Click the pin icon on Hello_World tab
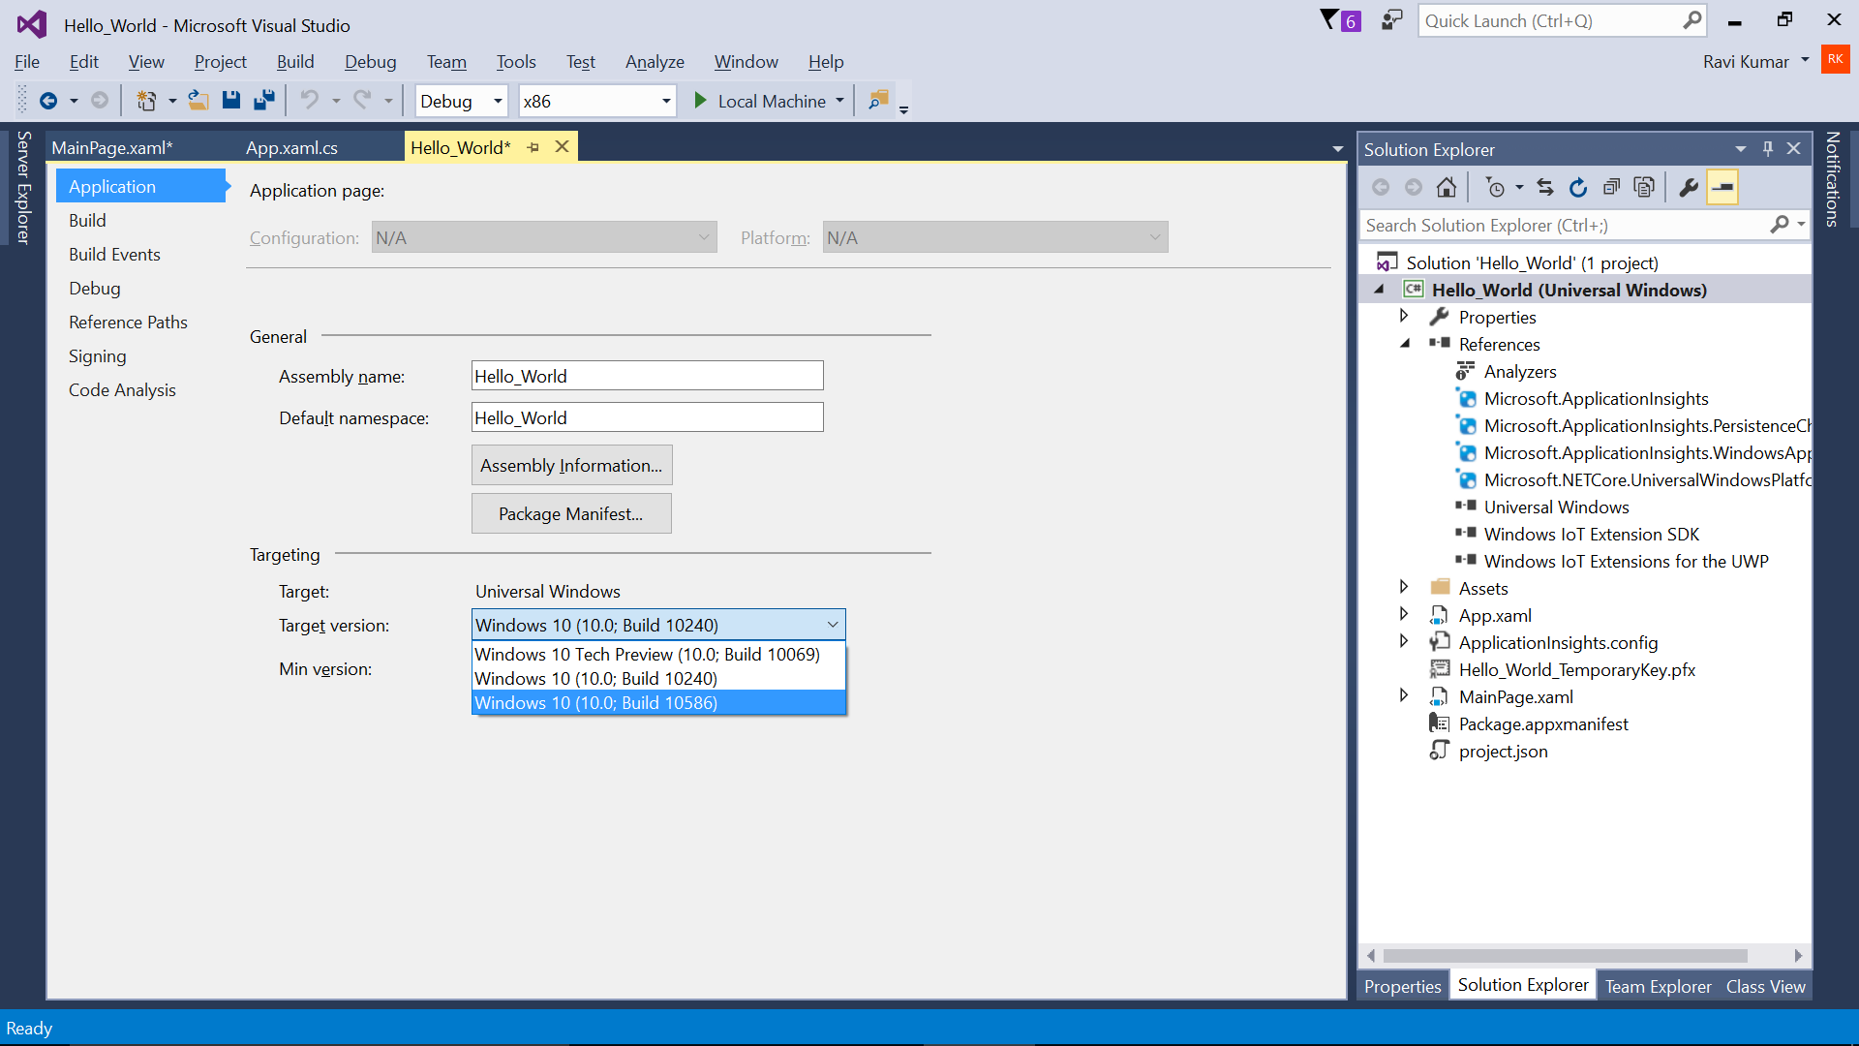Screen dimensions: 1859x1046 pyautogui.click(x=533, y=147)
